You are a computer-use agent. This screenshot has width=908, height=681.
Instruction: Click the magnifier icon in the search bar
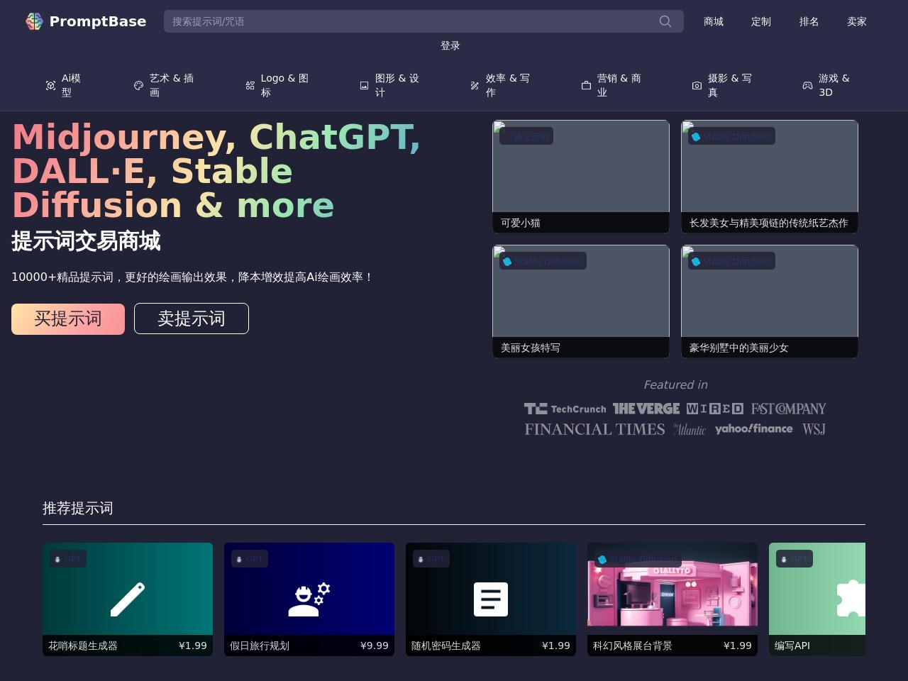665,21
